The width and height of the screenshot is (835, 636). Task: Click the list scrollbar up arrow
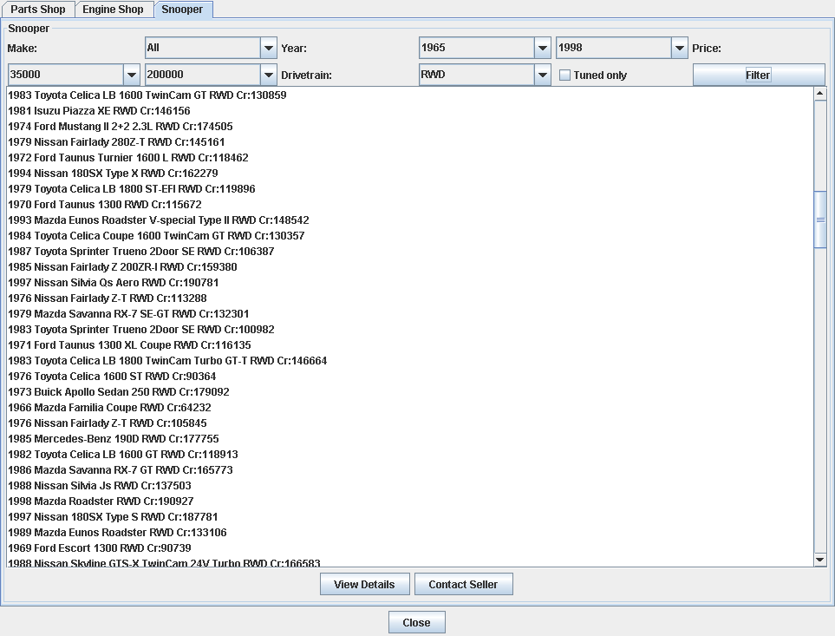[x=820, y=94]
